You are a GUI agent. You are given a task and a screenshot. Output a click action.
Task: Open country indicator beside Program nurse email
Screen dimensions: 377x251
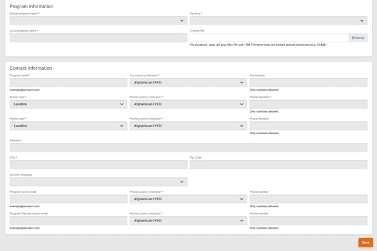coord(188,199)
